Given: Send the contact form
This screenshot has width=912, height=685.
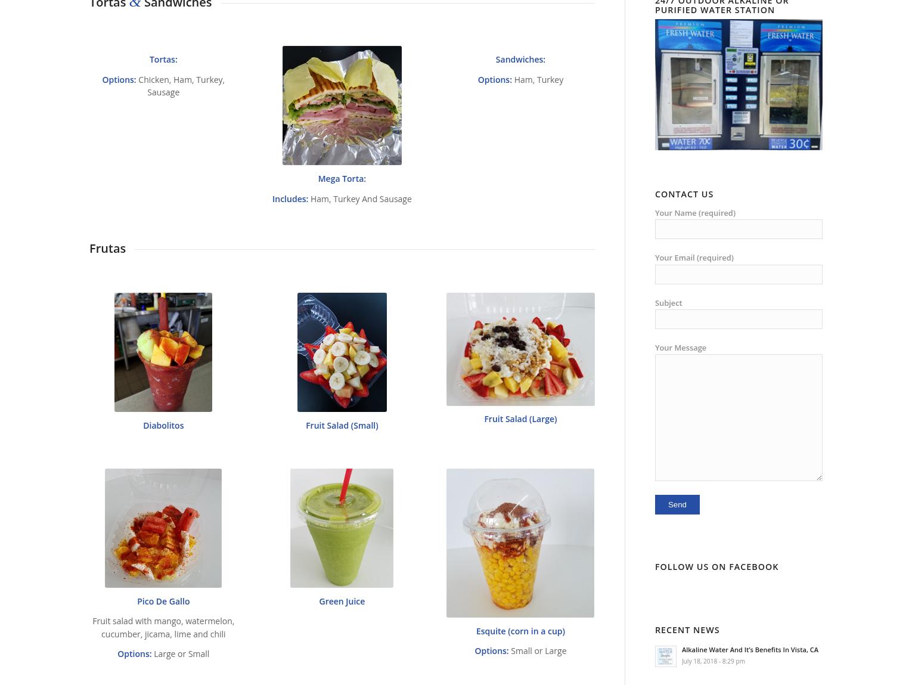Looking at the screenshot, I should point(677,504).
